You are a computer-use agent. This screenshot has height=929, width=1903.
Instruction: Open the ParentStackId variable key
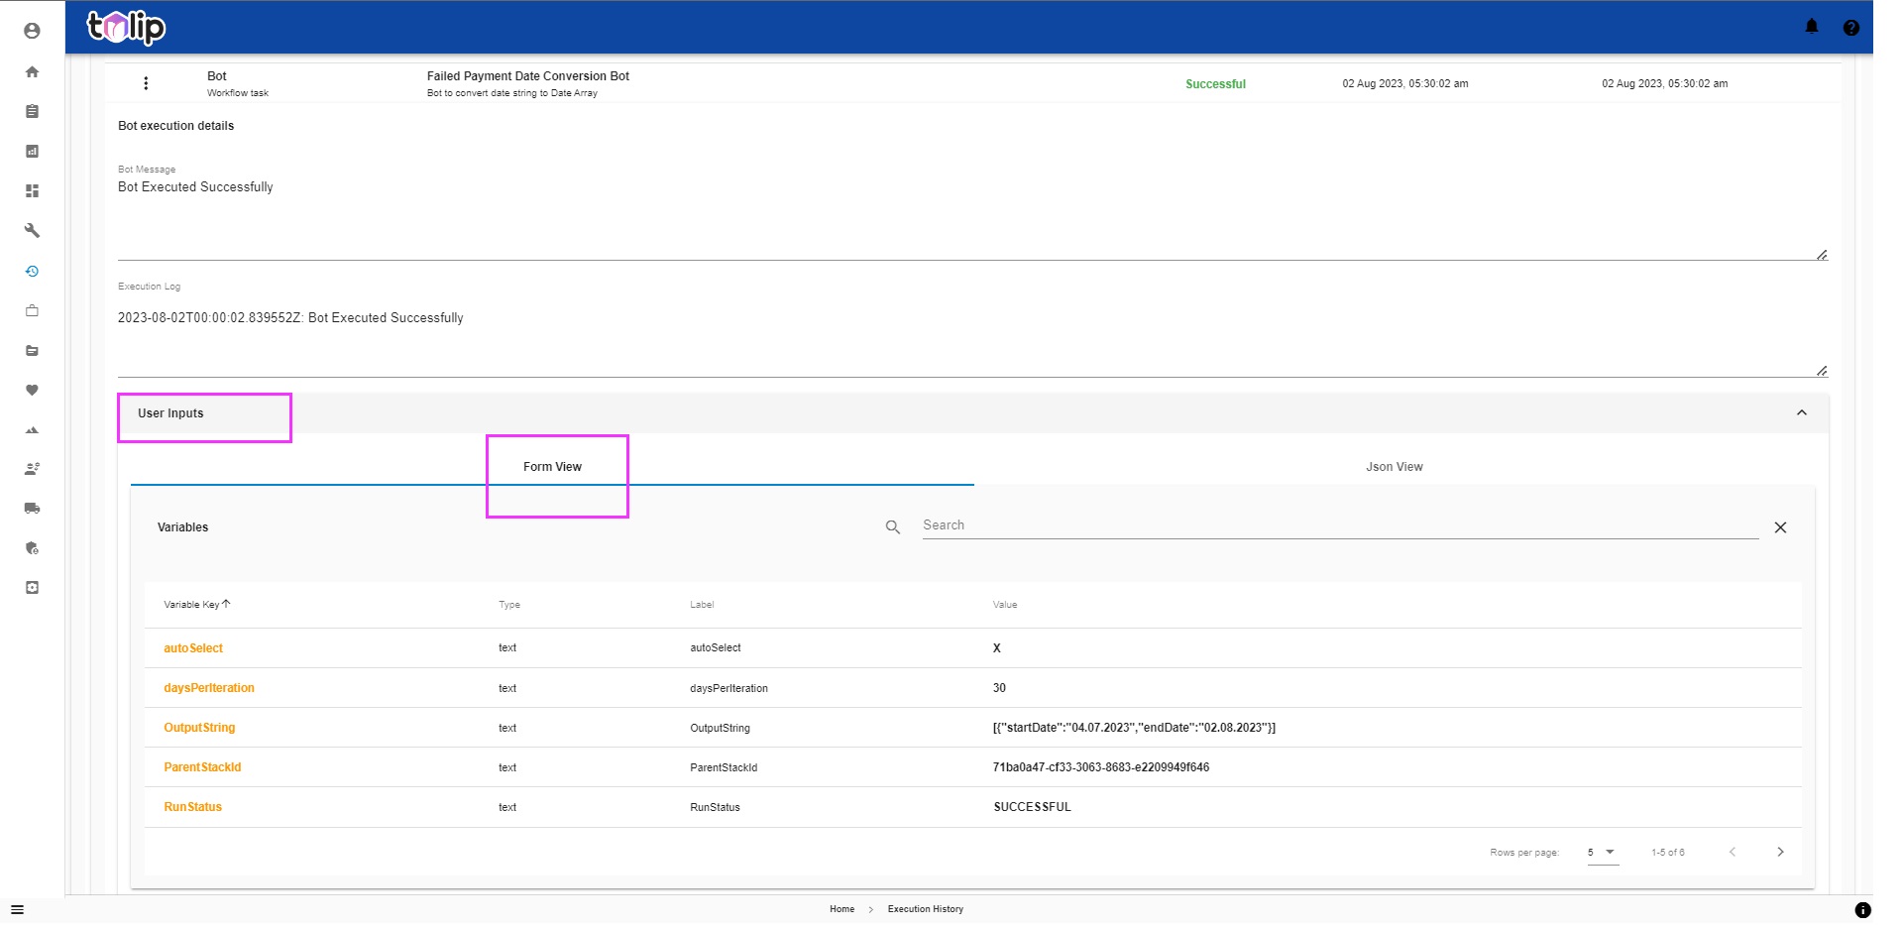pyautogui.click(x=202, y=767)
